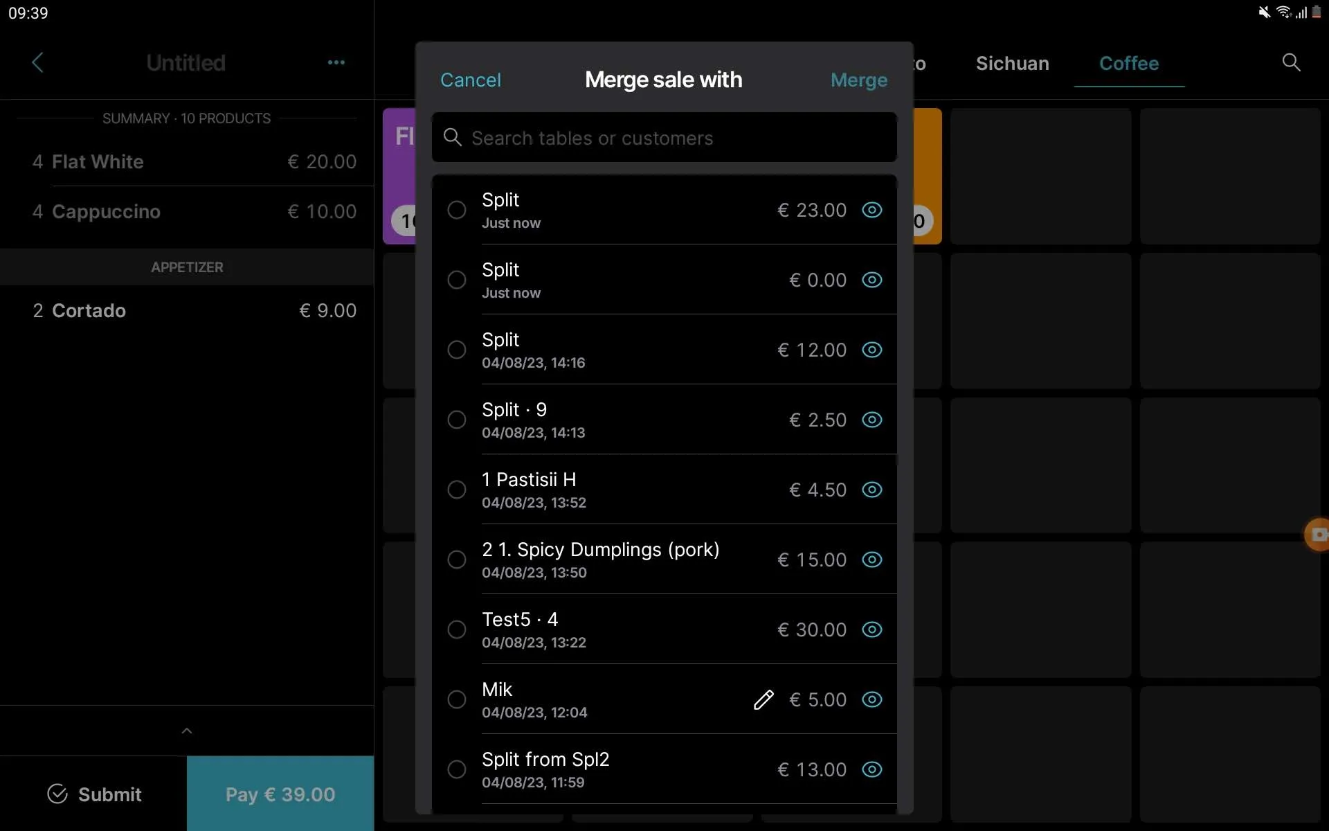Click the orange floating camera icon at right edge
The height and width of the screenshot is (831, 1329).
(1317, 534)
